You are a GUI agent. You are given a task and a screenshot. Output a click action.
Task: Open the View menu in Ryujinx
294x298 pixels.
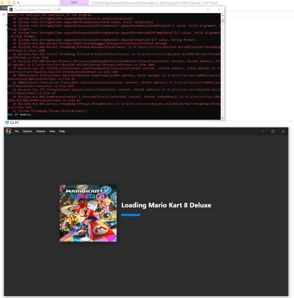click(x=52, y=131)
